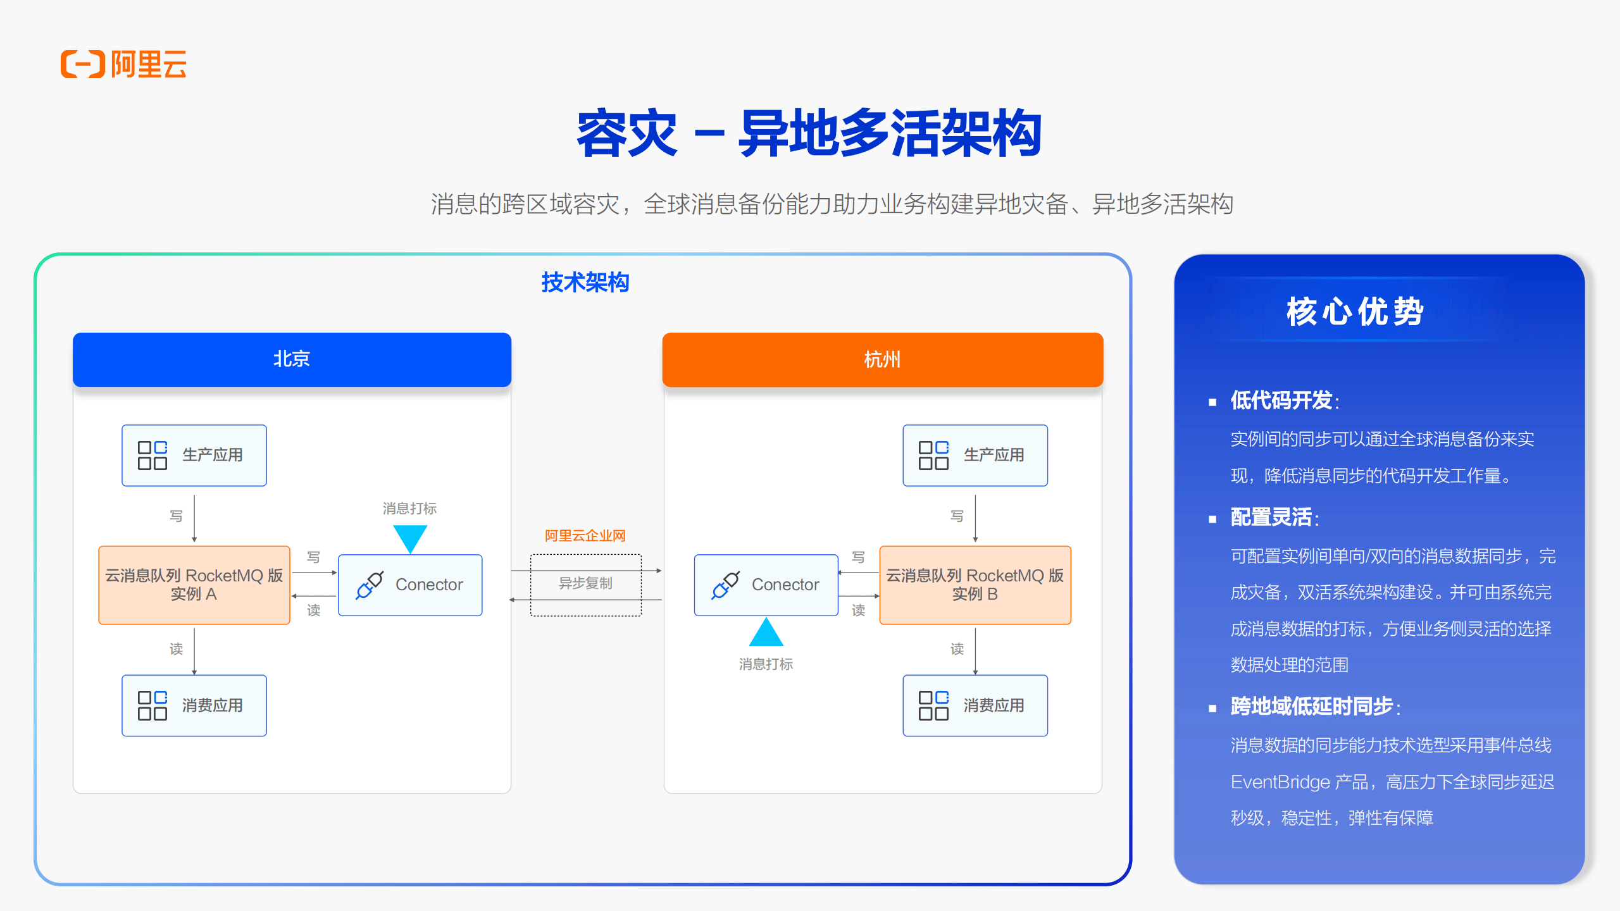The height and width of the screenshot is (911, 1620).
Task: Click text line 数据处理的范围
Action: pos(1290,665)
